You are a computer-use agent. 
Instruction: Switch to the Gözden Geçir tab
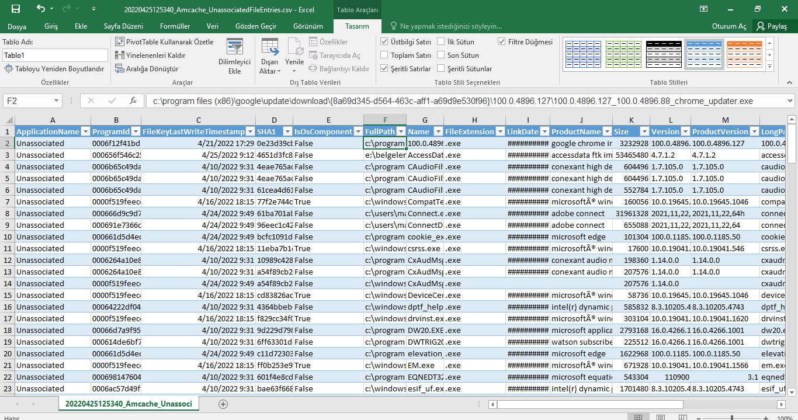(256, 26)
